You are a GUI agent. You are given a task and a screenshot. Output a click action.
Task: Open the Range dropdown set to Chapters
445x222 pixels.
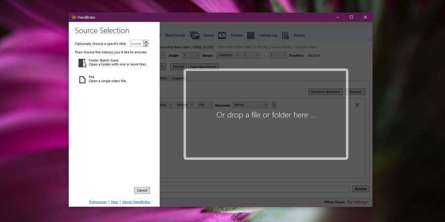tap(228, 55)
